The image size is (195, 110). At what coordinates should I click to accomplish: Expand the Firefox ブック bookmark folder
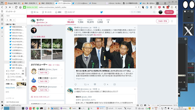7,74
